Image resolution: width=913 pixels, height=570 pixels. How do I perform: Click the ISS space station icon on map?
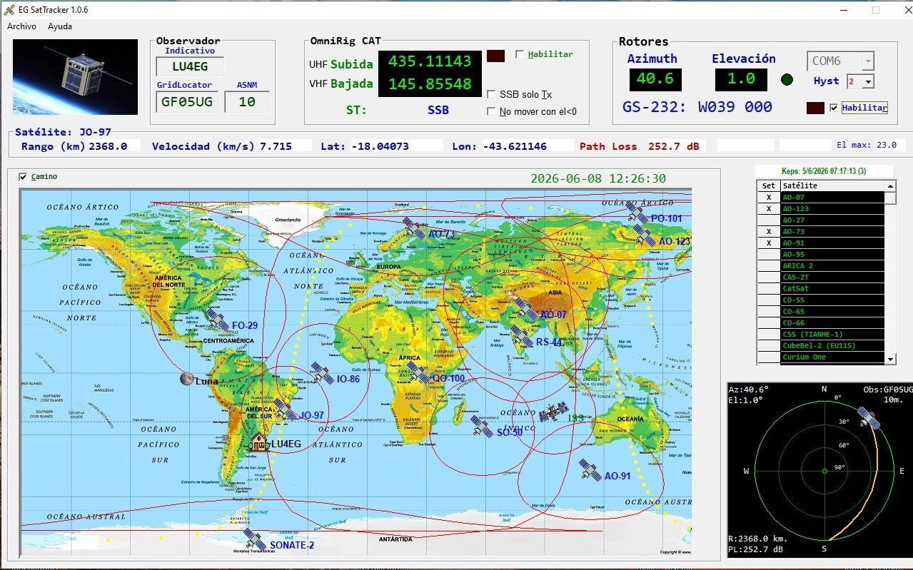553,412
